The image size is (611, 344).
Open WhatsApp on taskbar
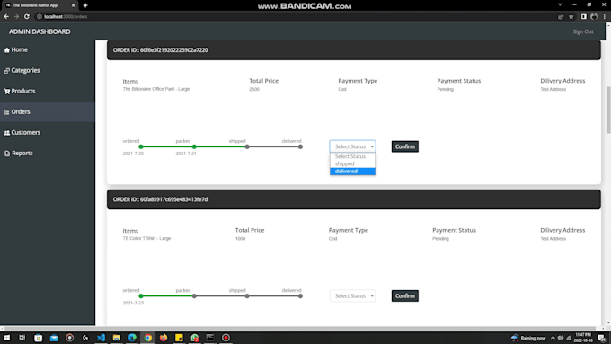click(194, 338)
